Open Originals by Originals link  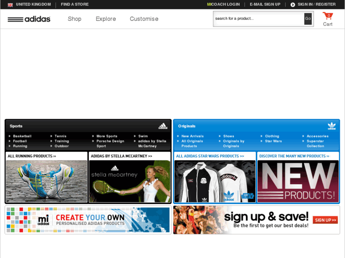[x=233, y=143]
